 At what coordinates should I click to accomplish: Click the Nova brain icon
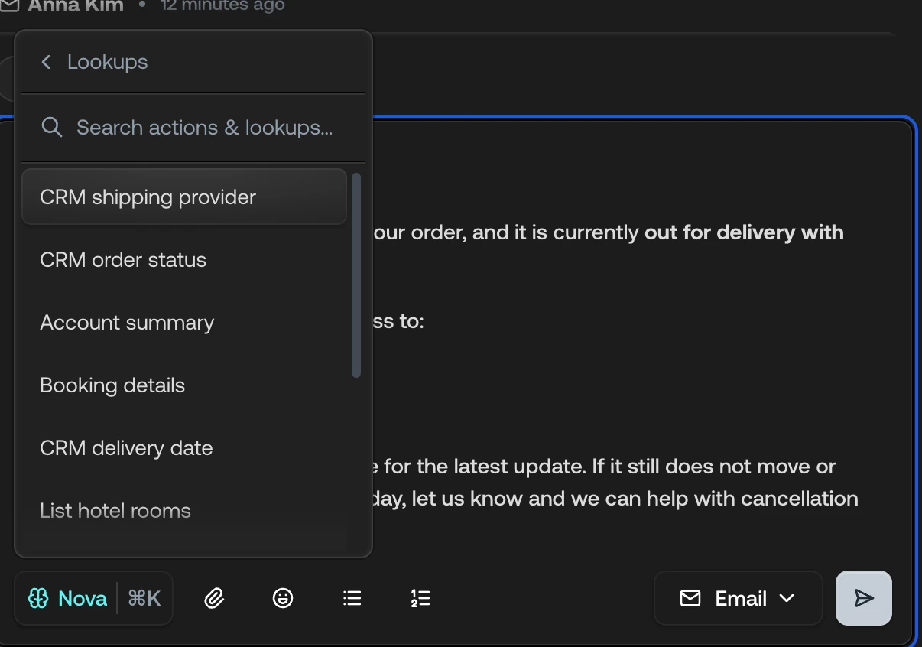[x=38, y=598]
